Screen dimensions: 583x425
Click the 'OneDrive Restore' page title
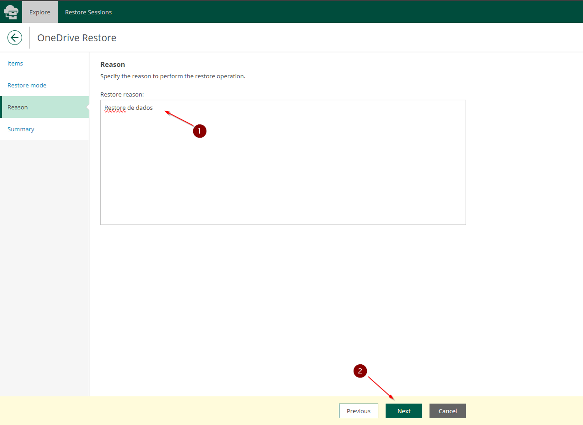click(77, 38)
